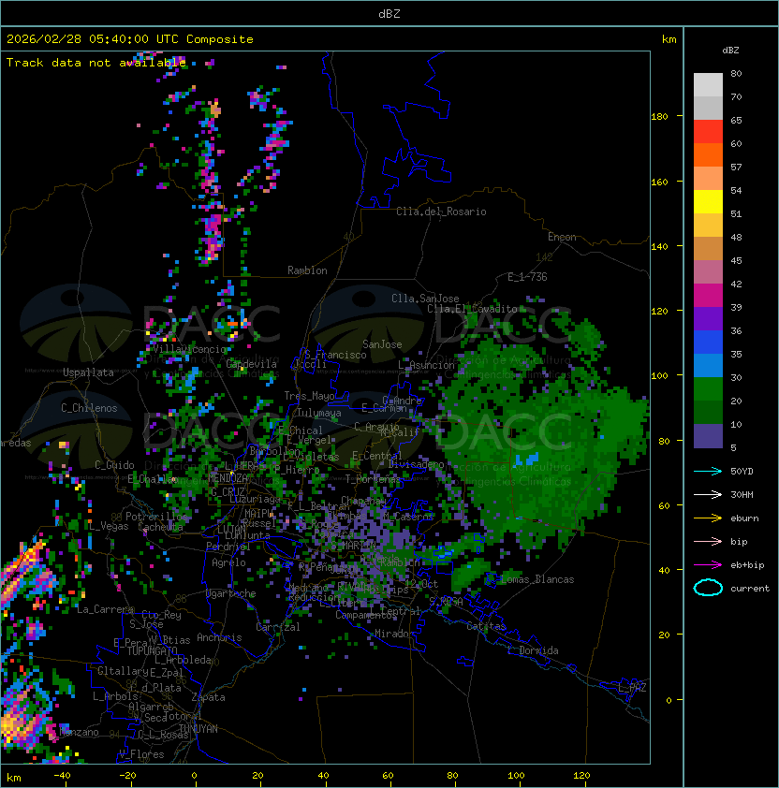Click the 'Catitas' place label
The width and height of the screenshot is (779, 788).
tap(486, 626)
